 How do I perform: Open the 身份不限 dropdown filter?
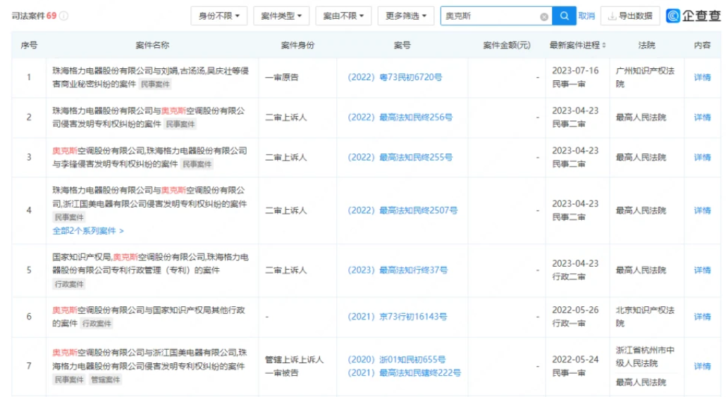click(219, 15)
